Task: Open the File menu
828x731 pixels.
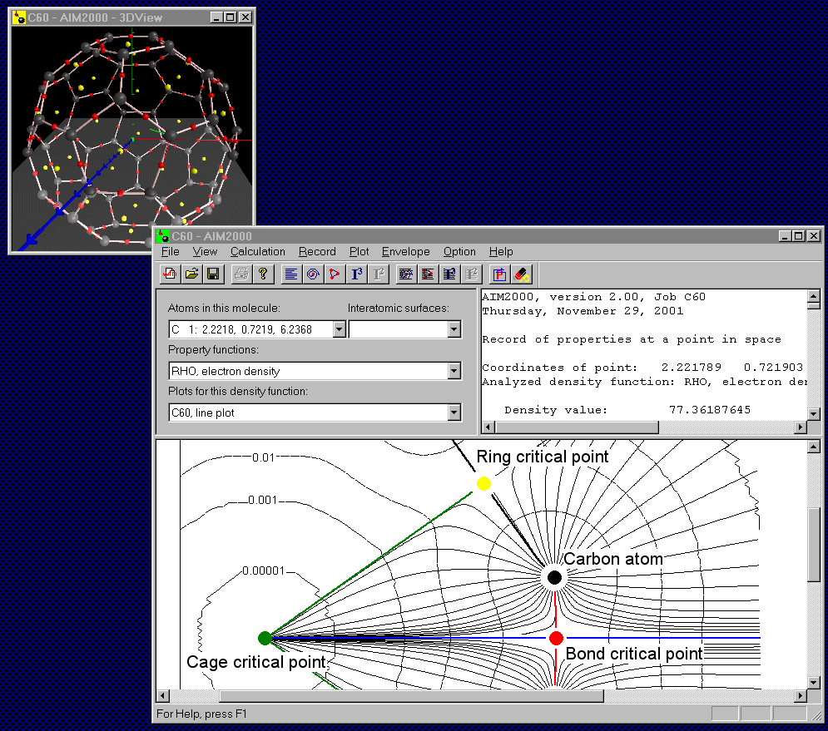Action: point(170,252)
